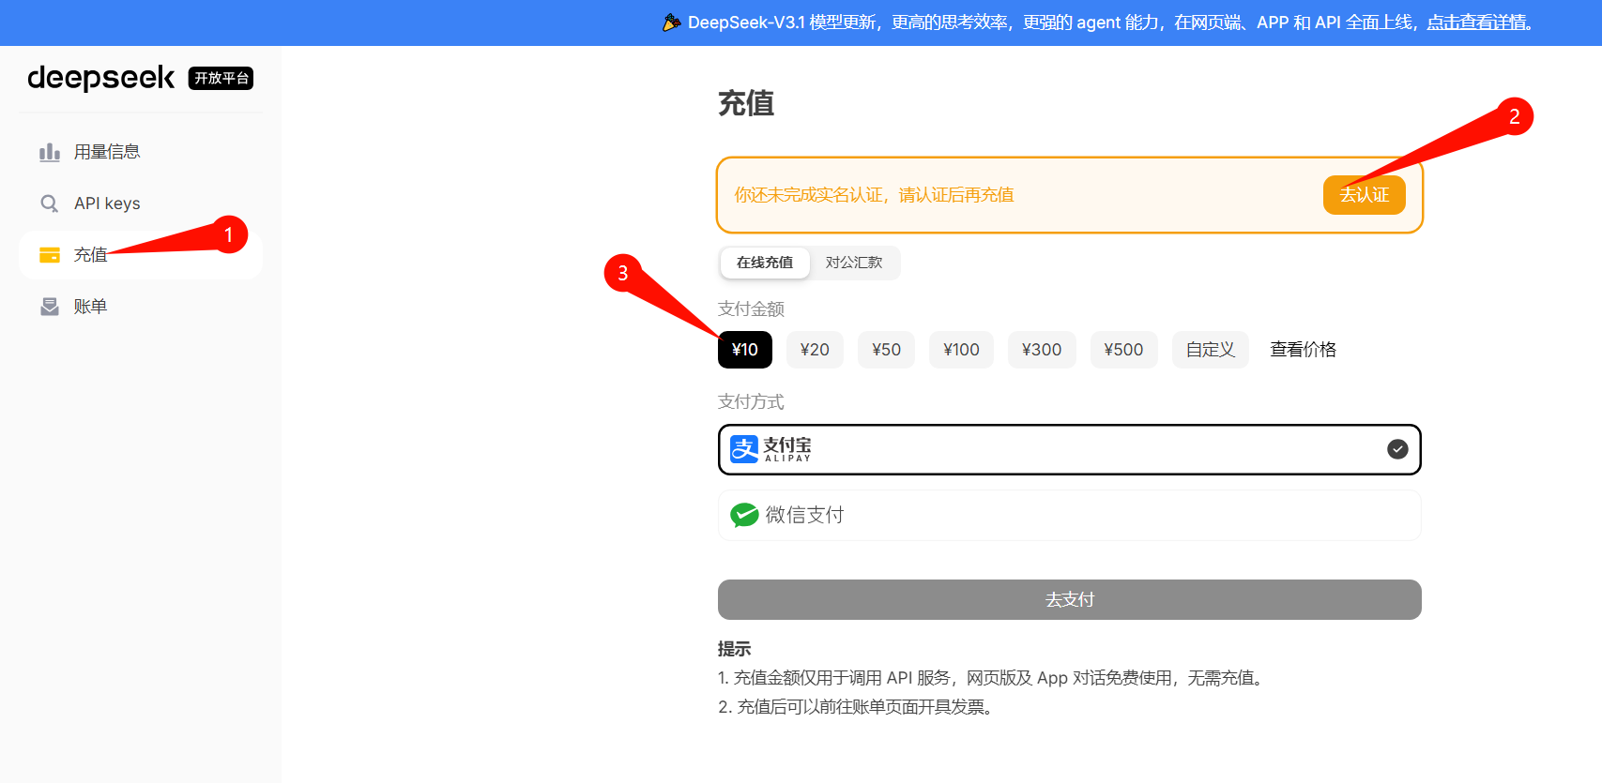1602x783 pixels.
Task: Click the 支付金额 label
Action: tap(751, 309)
